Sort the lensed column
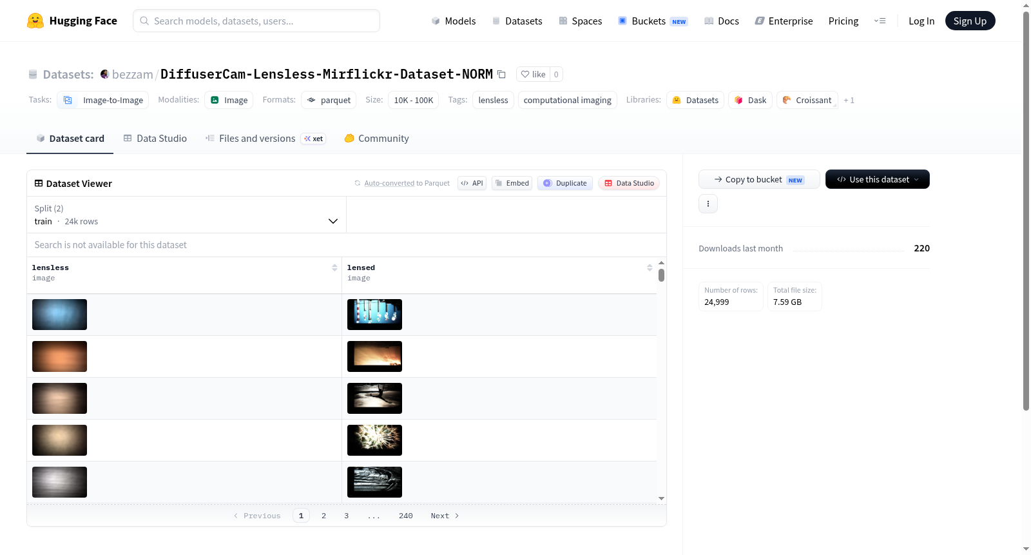The width and height of the screenshot is (1031, 555). click(x=650, y=268)
